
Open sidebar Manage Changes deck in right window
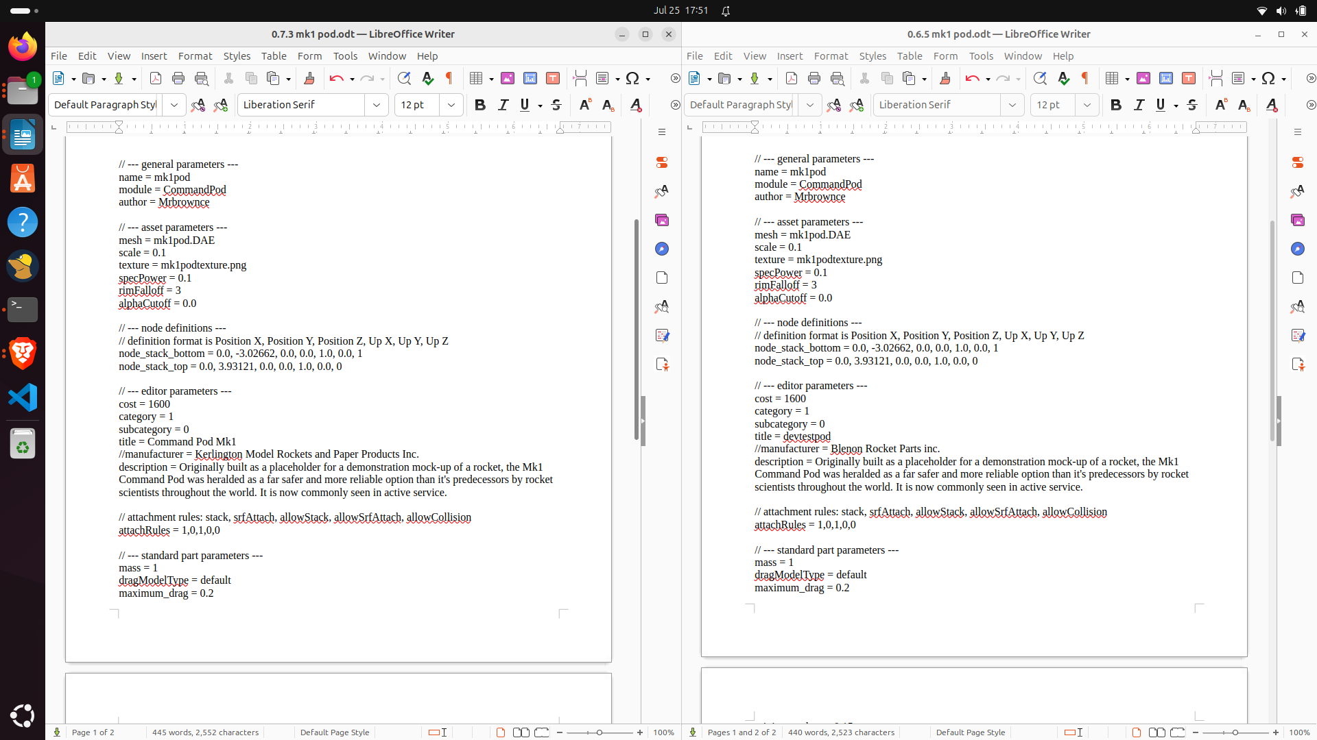[x=1298, y=335]
